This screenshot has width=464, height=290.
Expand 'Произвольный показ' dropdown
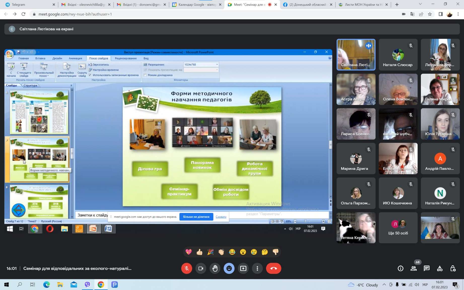point(44,70)
